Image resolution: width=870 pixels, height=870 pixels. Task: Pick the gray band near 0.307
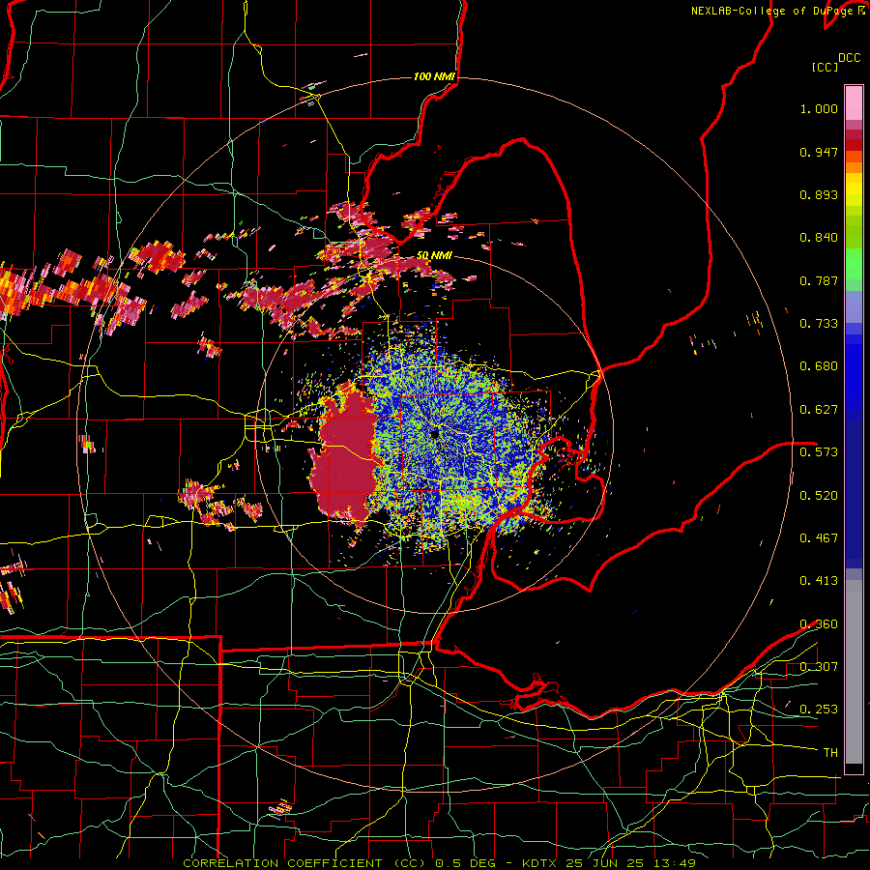[x=854, y=672]
